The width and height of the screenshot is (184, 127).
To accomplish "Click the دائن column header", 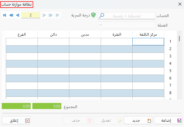I will pos(53,34).
